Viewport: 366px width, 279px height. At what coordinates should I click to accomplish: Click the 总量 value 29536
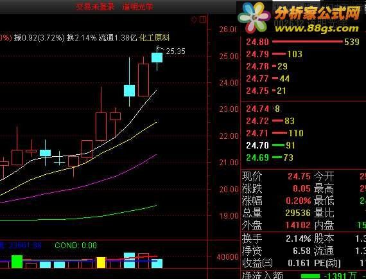[x=298, y=213]
